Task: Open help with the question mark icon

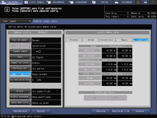Action: (153, 2)
